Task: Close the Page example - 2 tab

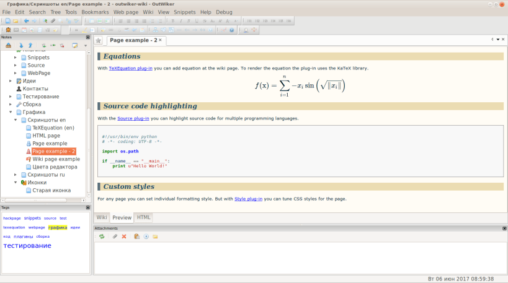Action: click(160, 40)
